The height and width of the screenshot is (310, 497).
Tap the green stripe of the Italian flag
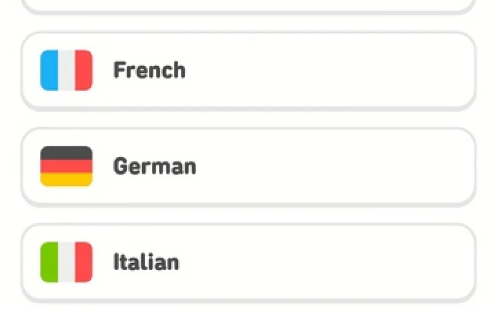(49, 262)
